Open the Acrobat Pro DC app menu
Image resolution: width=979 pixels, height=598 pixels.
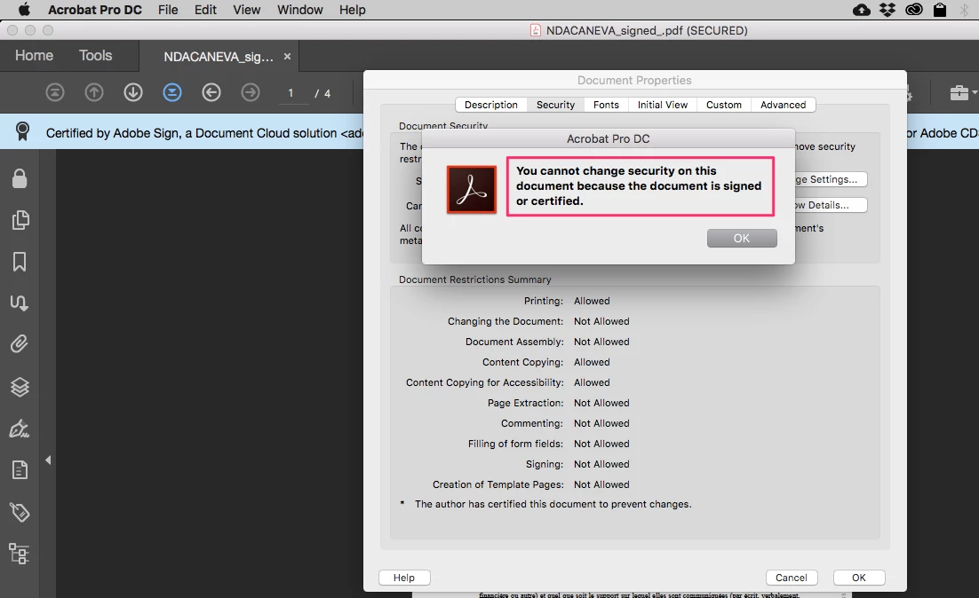[95, 10]
